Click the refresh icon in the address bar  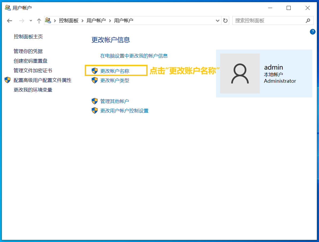[225, 20]
